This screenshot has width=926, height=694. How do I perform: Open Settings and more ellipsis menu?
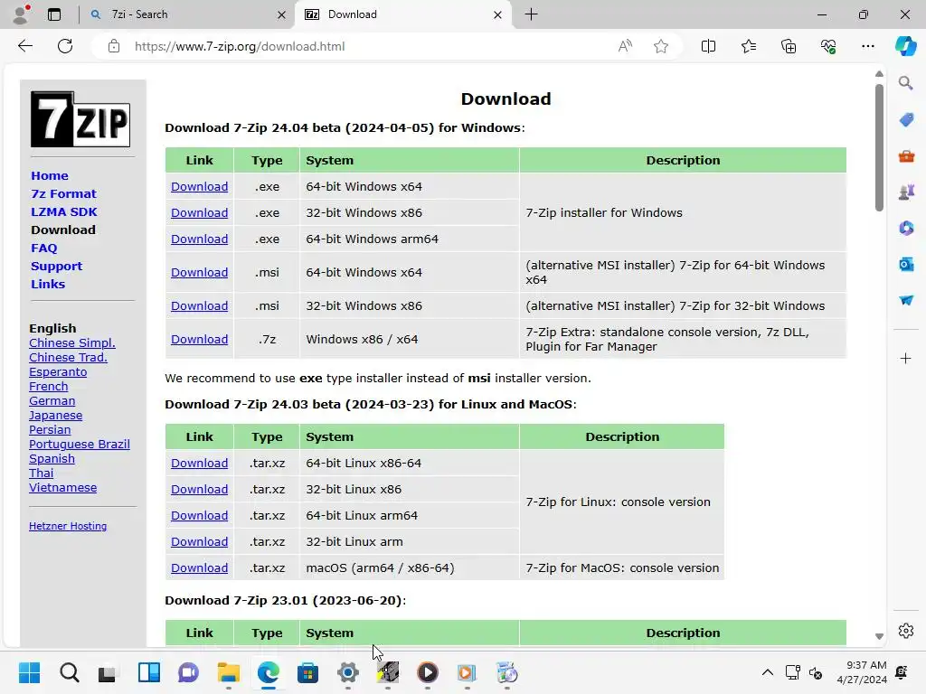coord(868,46)
